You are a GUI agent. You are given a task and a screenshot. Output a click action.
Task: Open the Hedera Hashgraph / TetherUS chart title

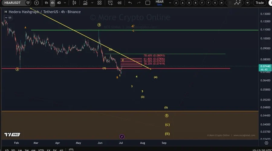pos(45,12)
